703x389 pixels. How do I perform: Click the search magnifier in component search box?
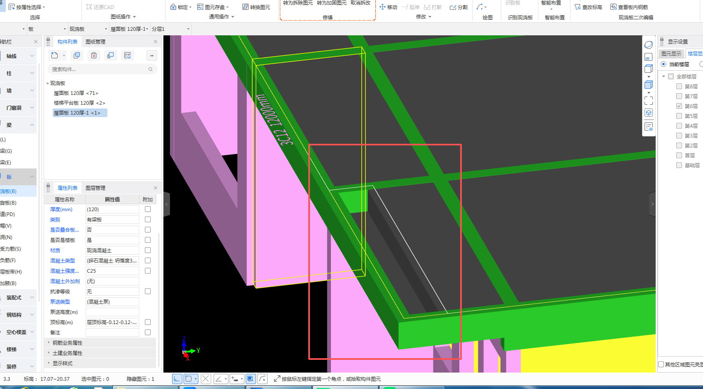(x=151, y=69)
